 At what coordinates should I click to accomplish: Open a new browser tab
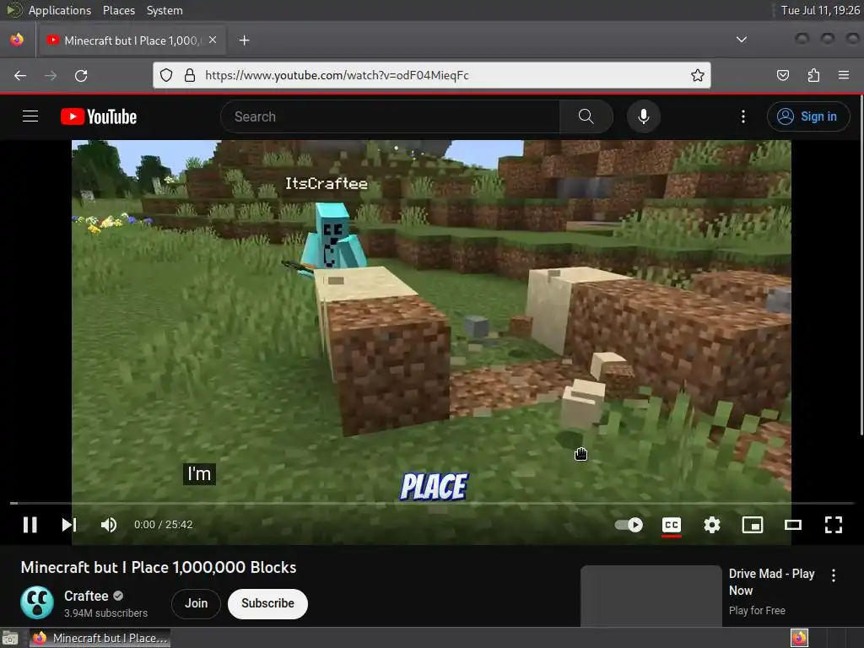244,40
